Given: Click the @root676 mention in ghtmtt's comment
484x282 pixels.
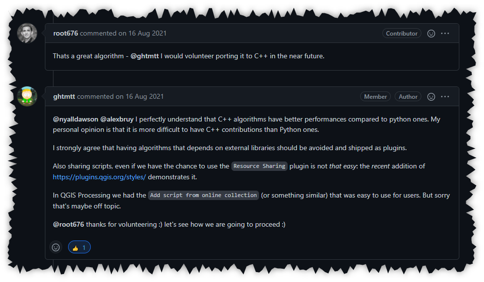Looking at the screenshot, I should 70,225.
